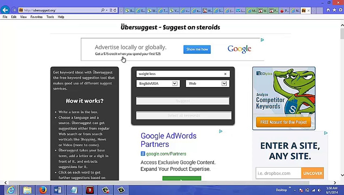This screenshot has height=195, width=344.
Task: Open the browser Home icon
Action: [328, 10]
